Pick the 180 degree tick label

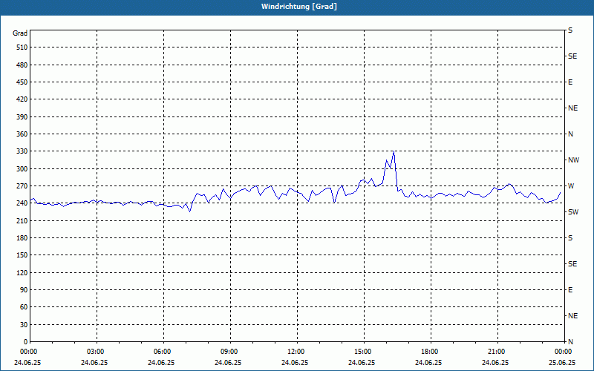(x=22, y=238)
